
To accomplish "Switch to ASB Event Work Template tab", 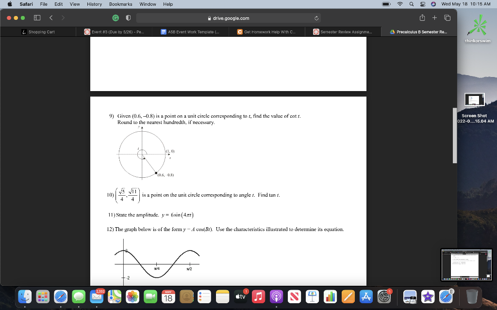I will pos(190,32).
